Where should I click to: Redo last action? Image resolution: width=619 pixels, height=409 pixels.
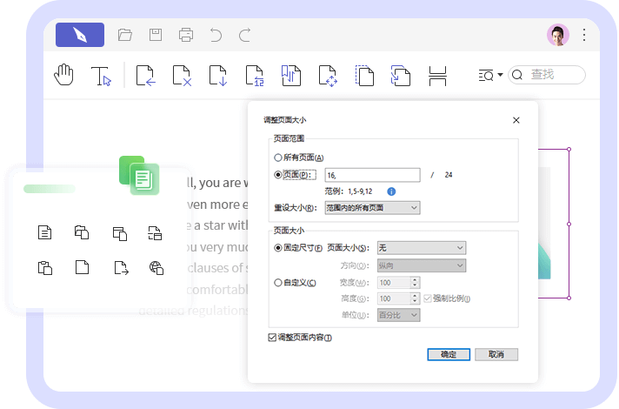pos(245,35)
